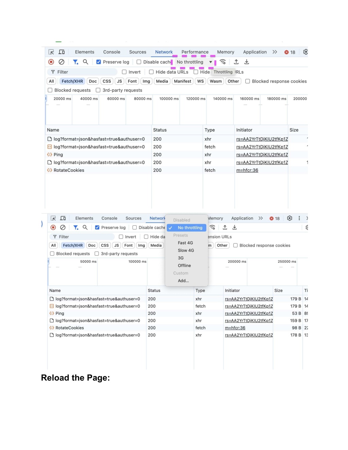Choose the checked No throttling menu entry
The width and height of the screenshot is (348, 450).
tap(187, 228)
